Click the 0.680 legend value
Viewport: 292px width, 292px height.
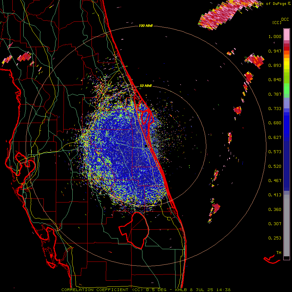point(275,123)
